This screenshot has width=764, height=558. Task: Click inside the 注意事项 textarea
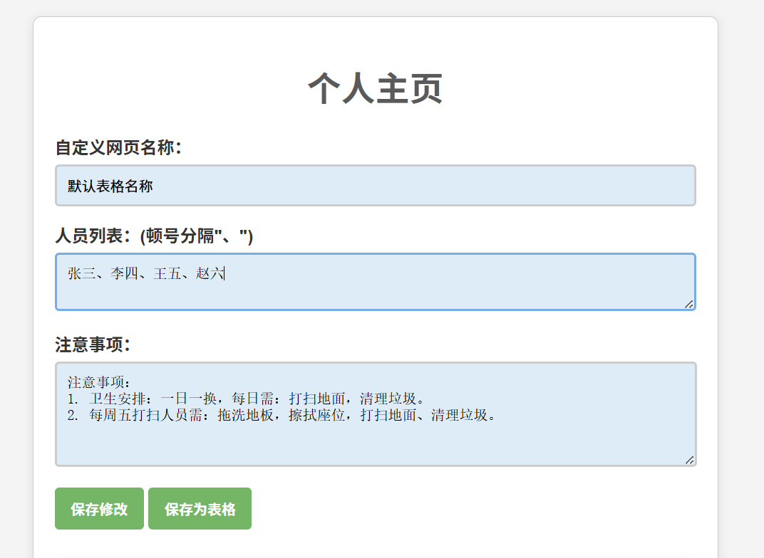(375, 414)
